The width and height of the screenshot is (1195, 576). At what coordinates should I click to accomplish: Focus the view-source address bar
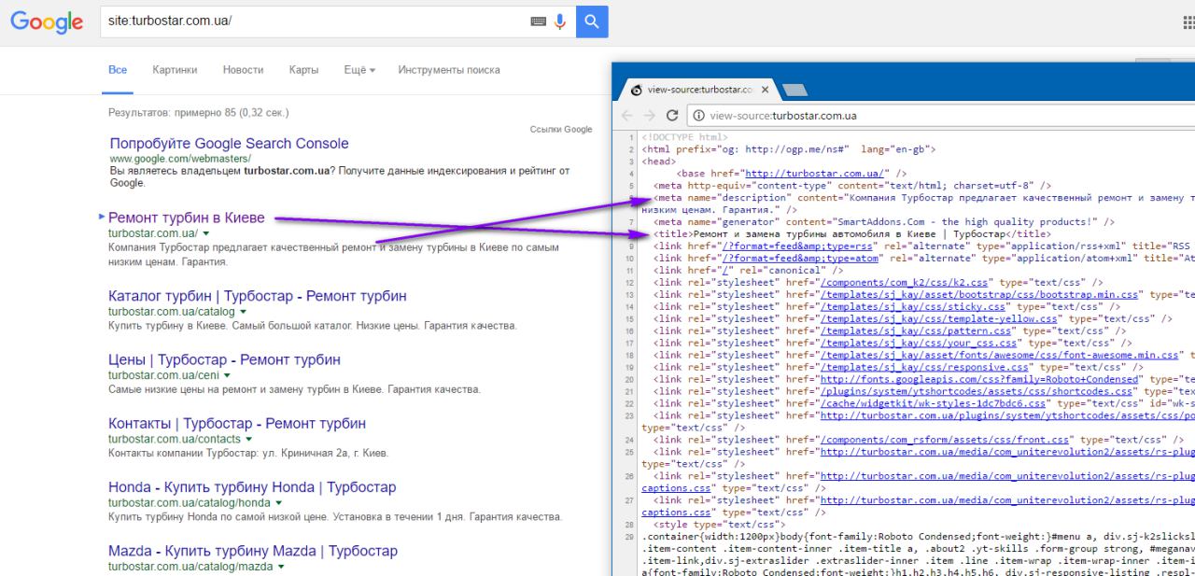click(943, 116)
